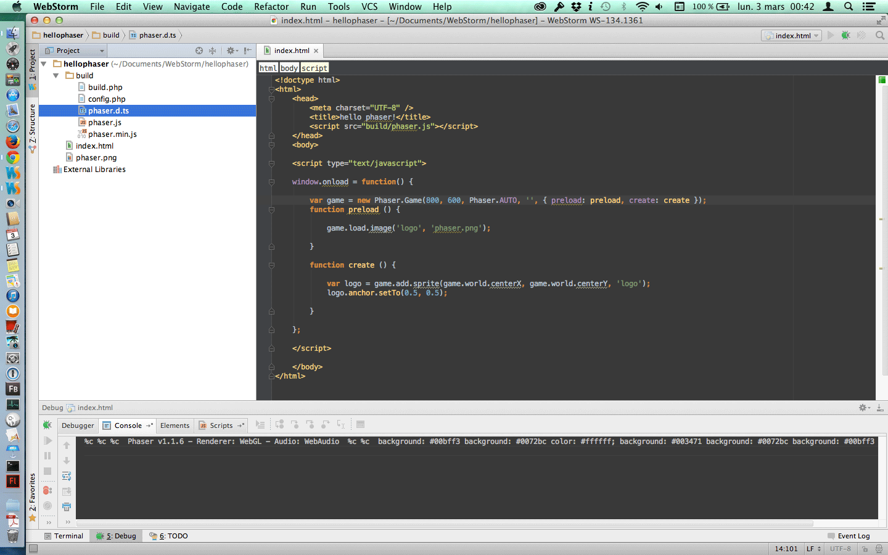Open the VCS menu

pyautogui.click(x=369, y=7)
